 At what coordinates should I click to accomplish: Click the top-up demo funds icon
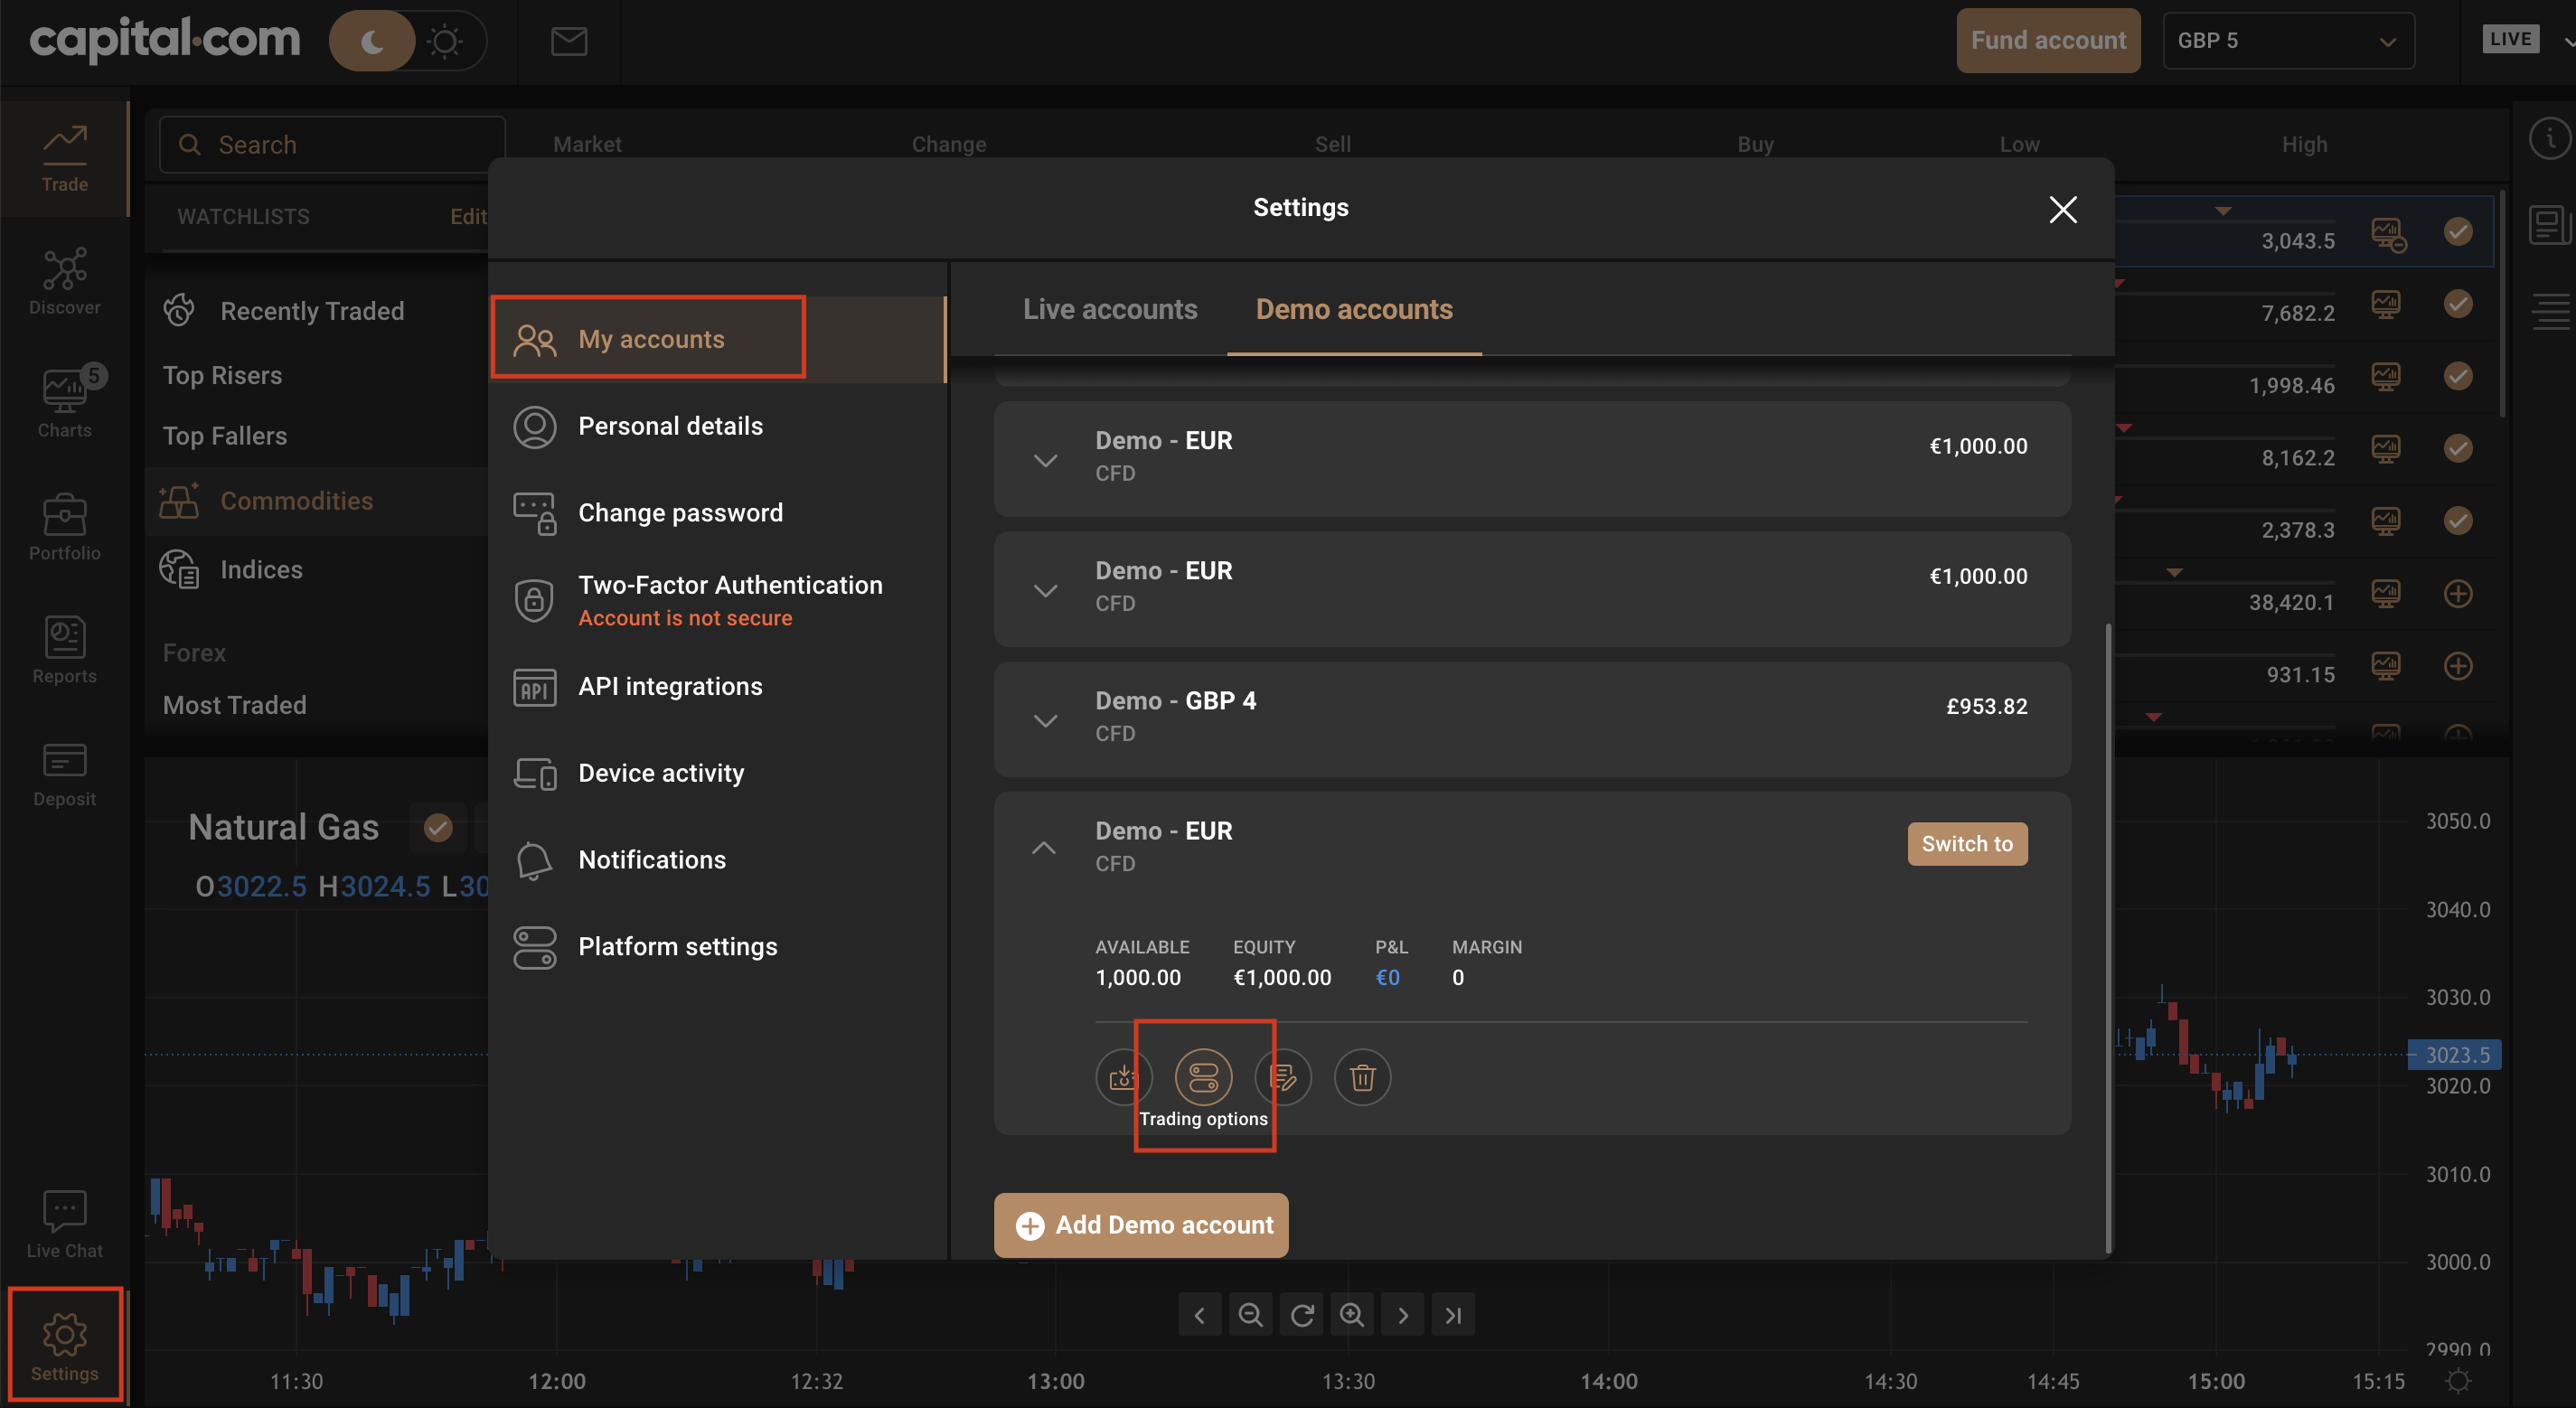(x=1123, y=1077)
